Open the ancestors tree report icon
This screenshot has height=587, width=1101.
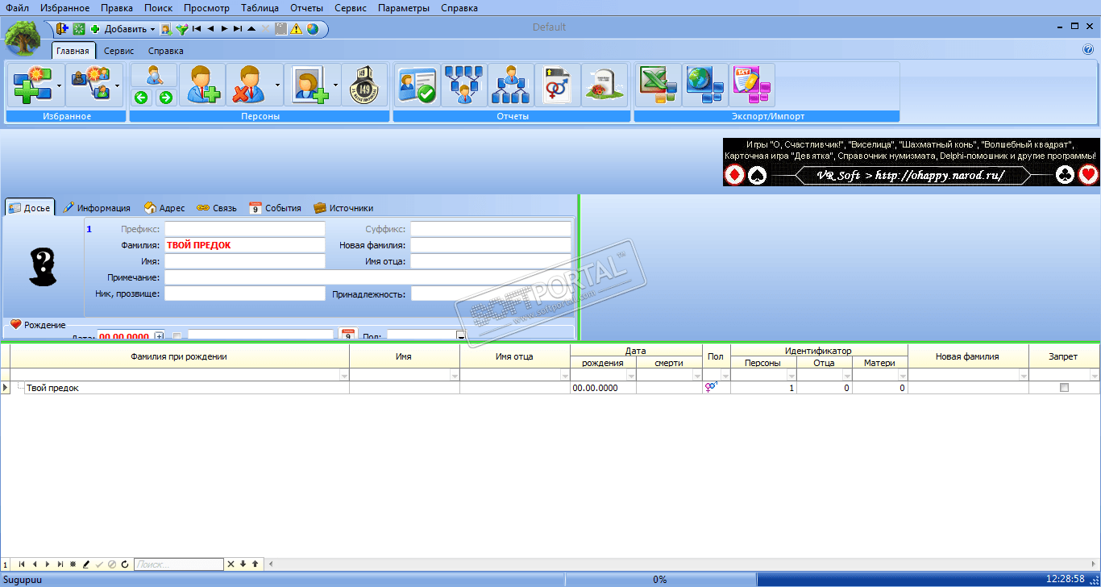click(x=465, y=85)
